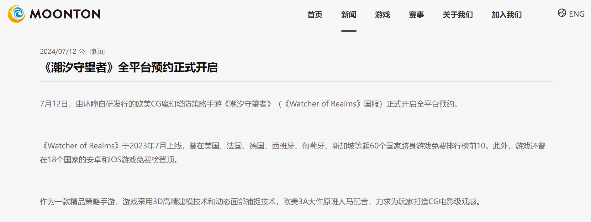Click the date text 2024/07/12
Viewport: 591px width, 222px height.
(x=58, y=51)
